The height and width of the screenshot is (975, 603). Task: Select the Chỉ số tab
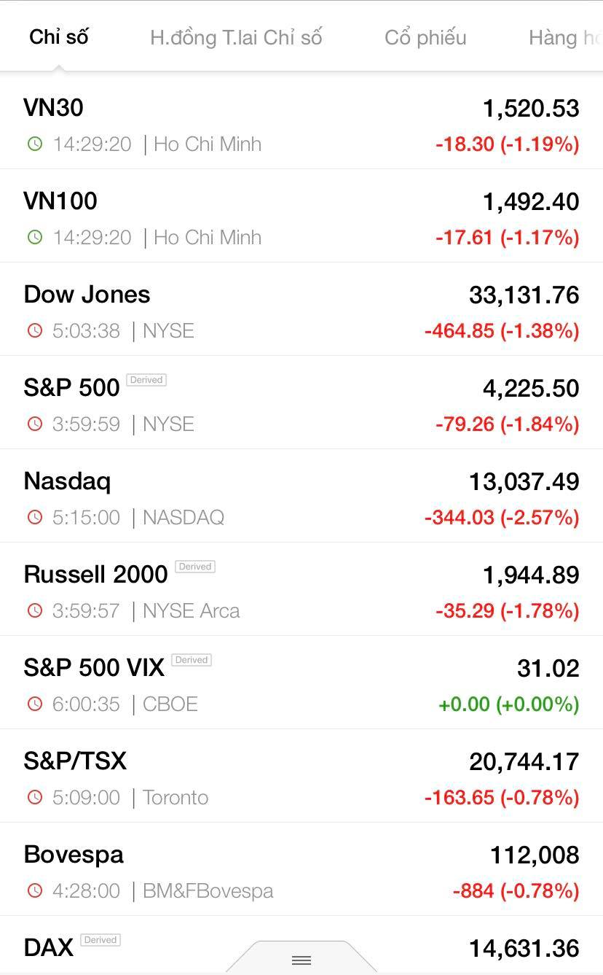[x=58, y=37]
